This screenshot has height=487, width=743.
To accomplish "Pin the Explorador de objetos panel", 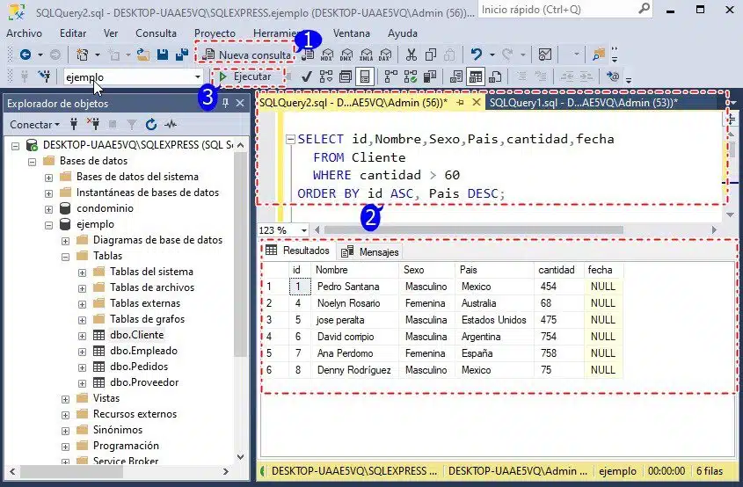I will pos(225,103).
